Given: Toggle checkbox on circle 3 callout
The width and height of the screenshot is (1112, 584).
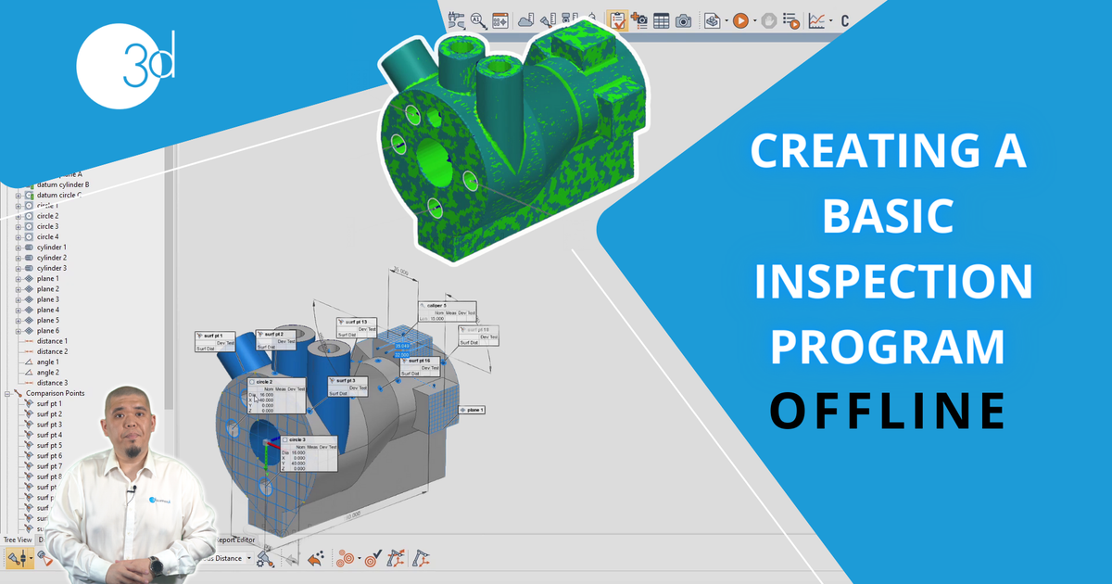Looking at the screenshot, I should coord(284,439).
